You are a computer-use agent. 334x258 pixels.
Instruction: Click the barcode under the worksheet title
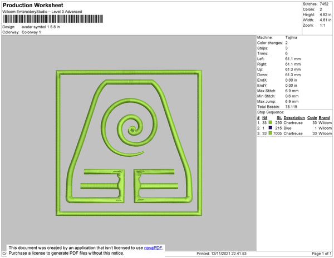(x=53, y=19)
